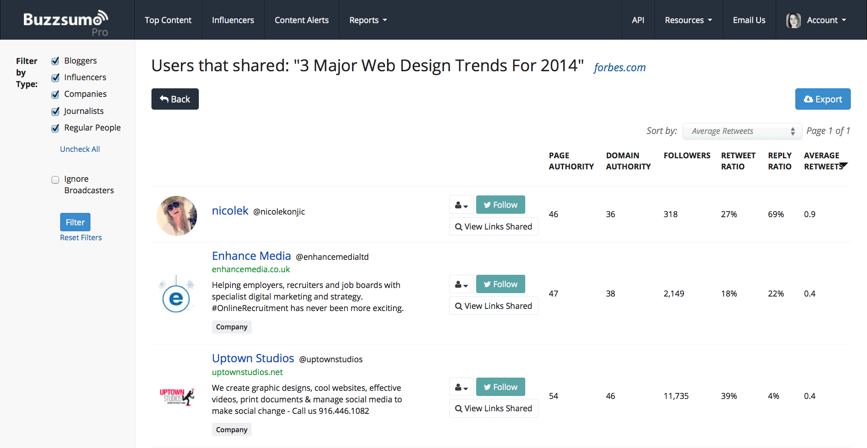Screen dimensions: 867x448
Task: Open the user dropdown for Enhance Media
Action: (x=461, y=284)
